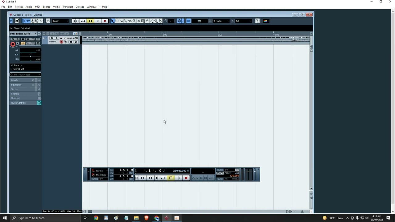Open Transport menu
395x222 pixels.
click(x=68, y=7)
